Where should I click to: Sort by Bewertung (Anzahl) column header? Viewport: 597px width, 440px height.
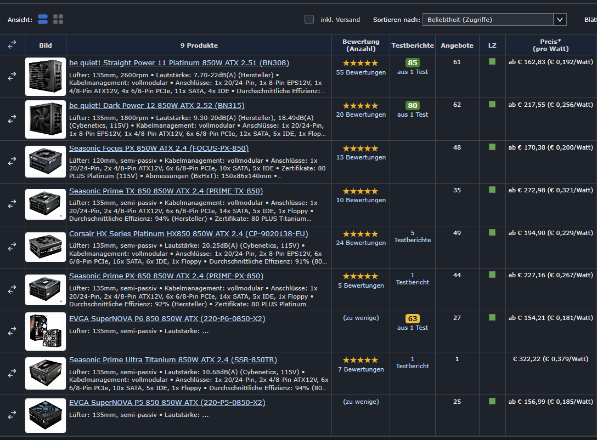click(x=361, y=45)
